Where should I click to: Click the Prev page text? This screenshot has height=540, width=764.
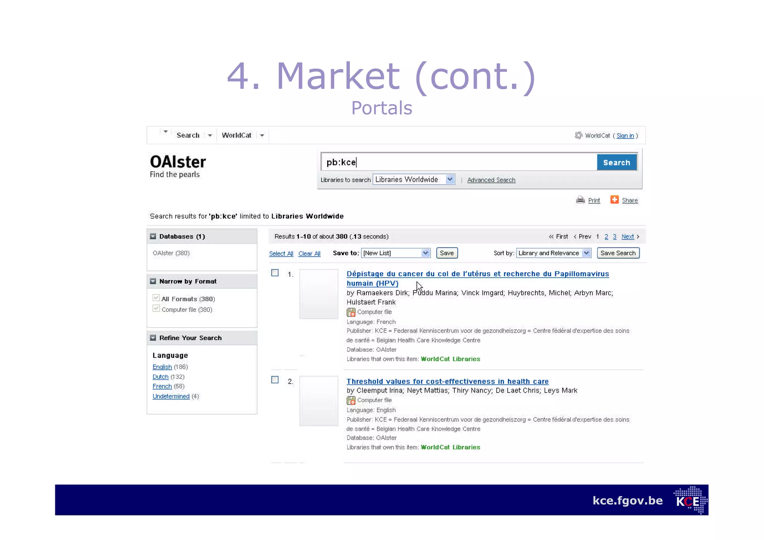[585, 237]
